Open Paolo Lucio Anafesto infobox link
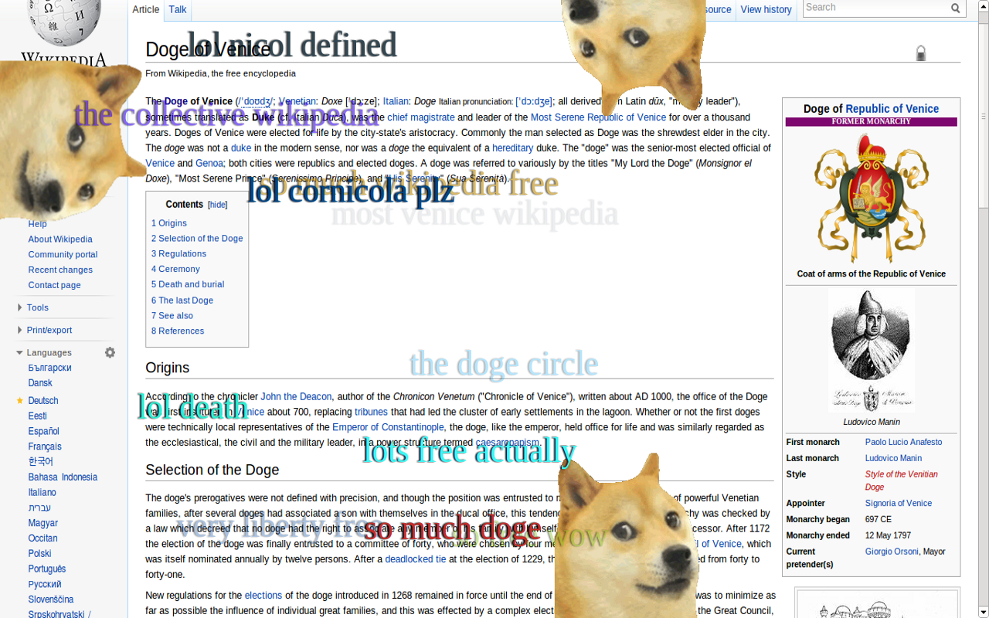The image size is (989, 618). click(903, 442)
